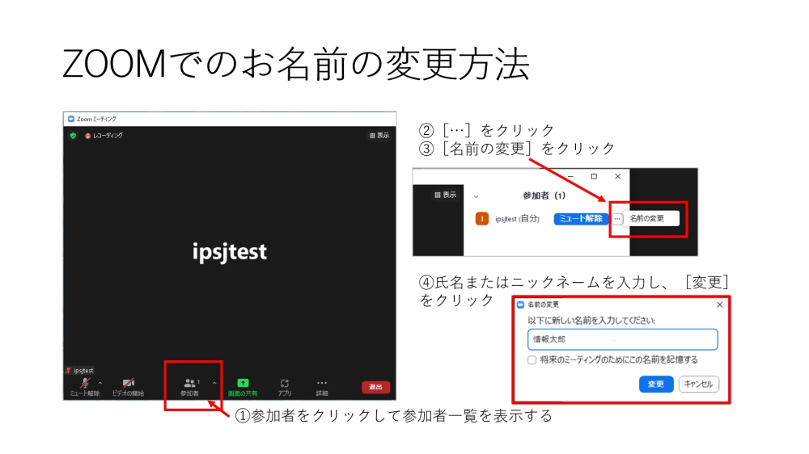Click the green 画面の共有 share screen icon
The image size is (809, 454).
[x=242, y=384]
